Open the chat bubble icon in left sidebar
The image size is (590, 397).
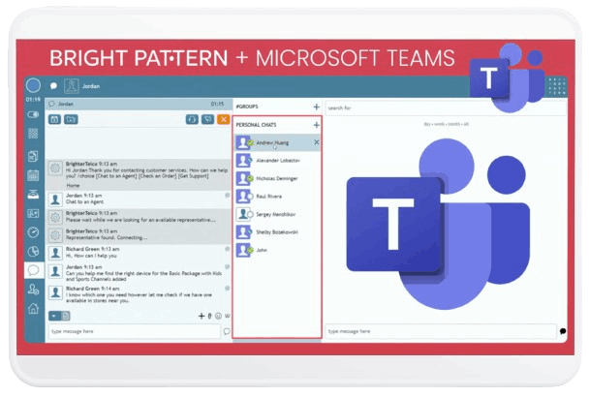tap(33, 270)
